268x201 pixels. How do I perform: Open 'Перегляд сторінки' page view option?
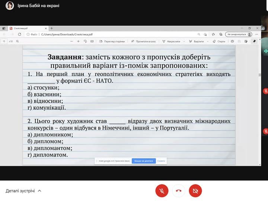[x=112, y=41]
